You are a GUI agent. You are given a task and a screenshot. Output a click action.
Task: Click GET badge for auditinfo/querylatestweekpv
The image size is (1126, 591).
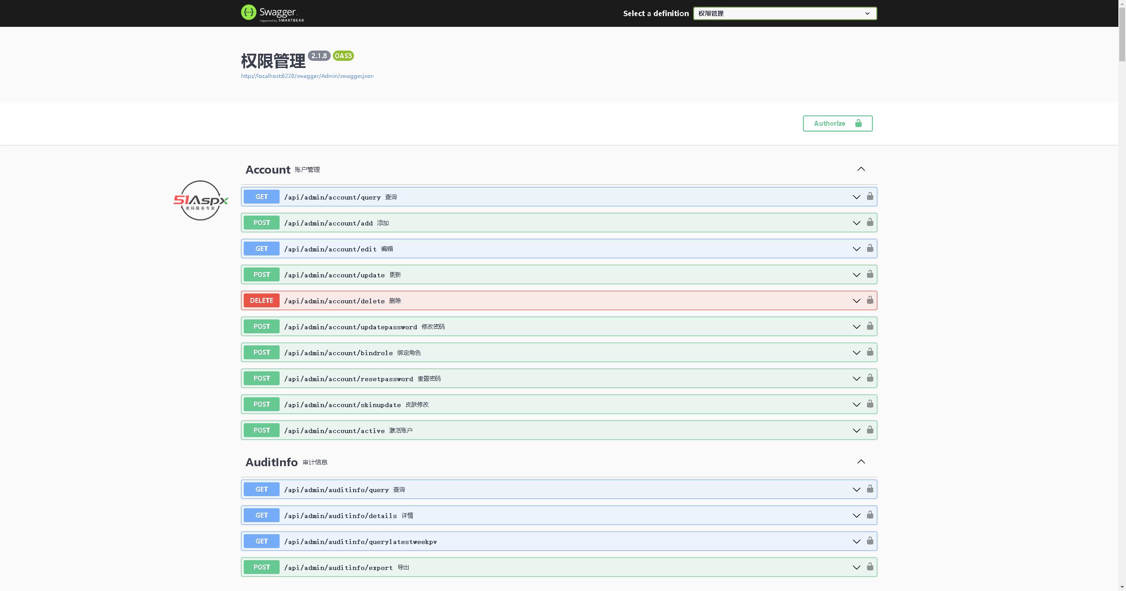click(262, 541)
